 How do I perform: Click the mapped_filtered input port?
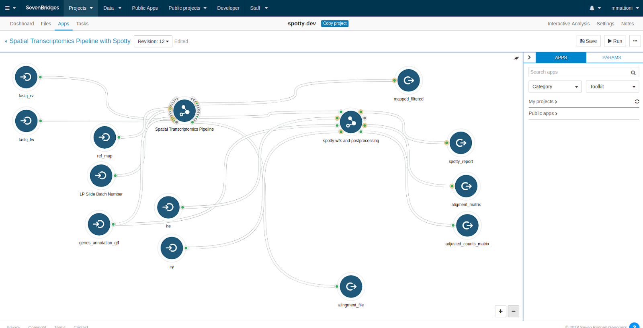(394, 80)
